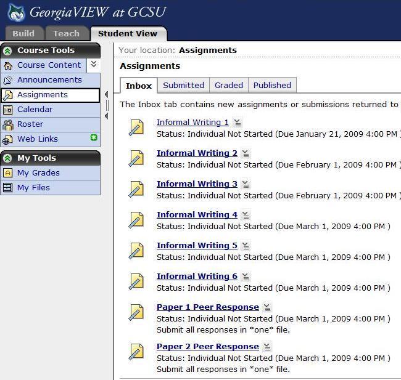
Task: Click the assignment icon for Informal Writing 5
Action: [136, 251]
